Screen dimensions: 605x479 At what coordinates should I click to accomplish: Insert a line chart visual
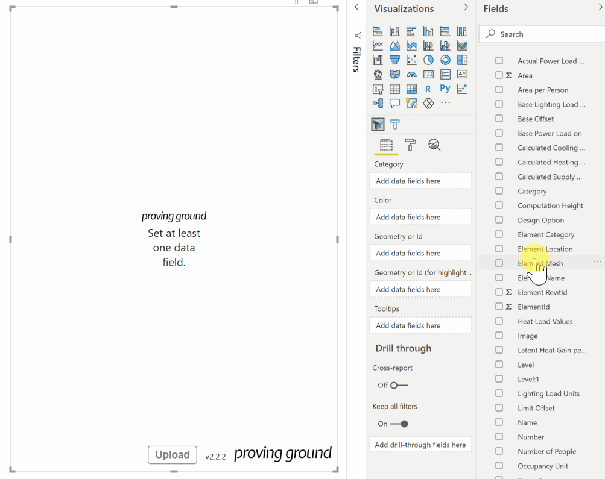point(378,45)
